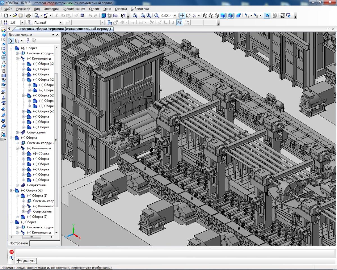The height and width of the screenshot is (270, 337).
Task: Open the 'Операции' menu
Action: [x=51, y=9]
